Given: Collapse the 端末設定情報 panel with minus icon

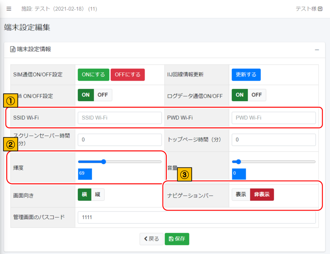Looking at the screenshot, I should pos(317,50).
